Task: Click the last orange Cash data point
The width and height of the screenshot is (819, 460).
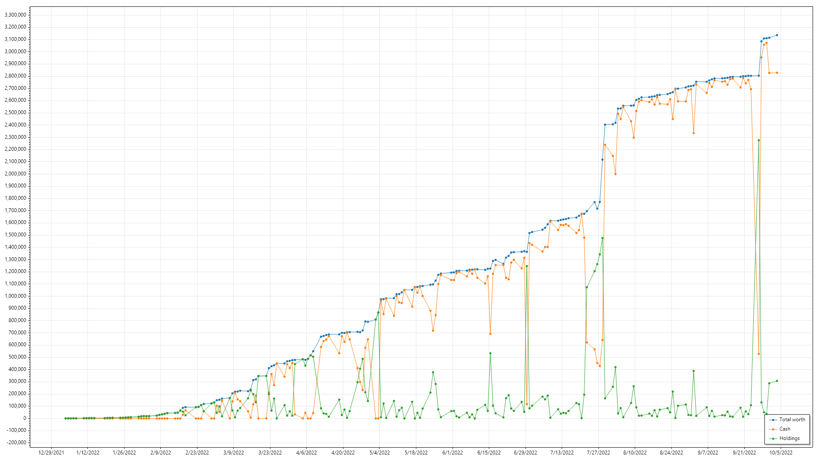Action: coord(777,73)
